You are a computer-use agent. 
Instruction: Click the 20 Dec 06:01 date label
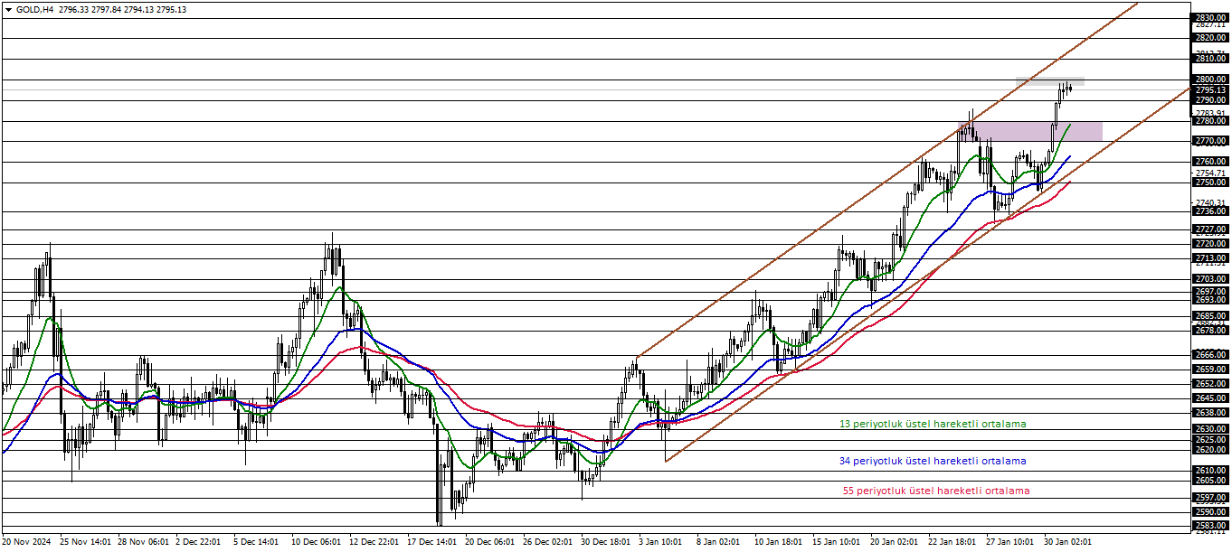pos(492,542)
